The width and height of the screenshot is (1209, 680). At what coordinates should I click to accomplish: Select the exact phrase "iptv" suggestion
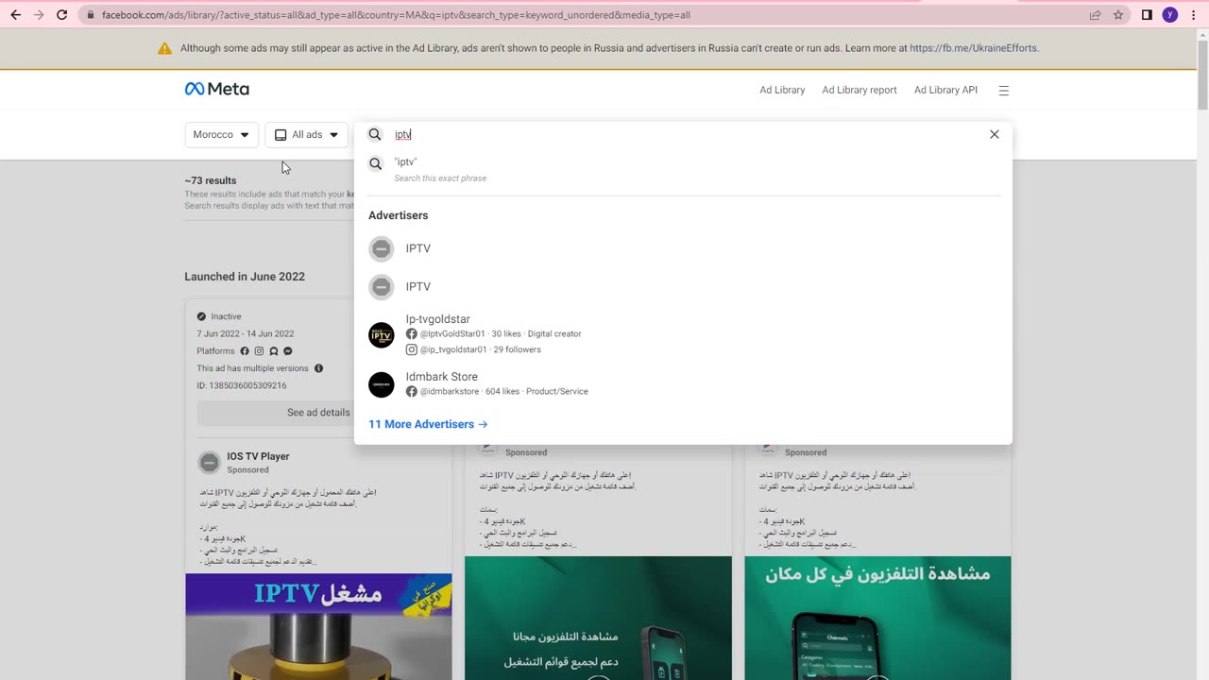click(683, 169)
